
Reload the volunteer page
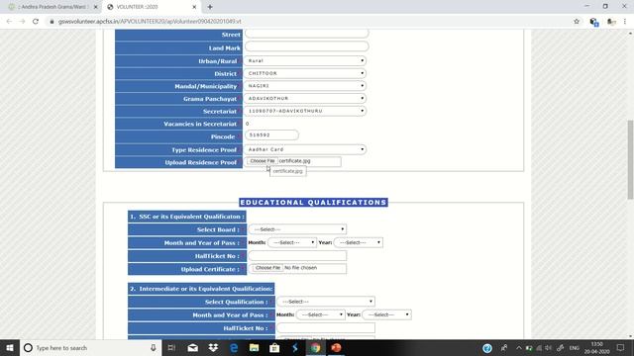(36, 22)
